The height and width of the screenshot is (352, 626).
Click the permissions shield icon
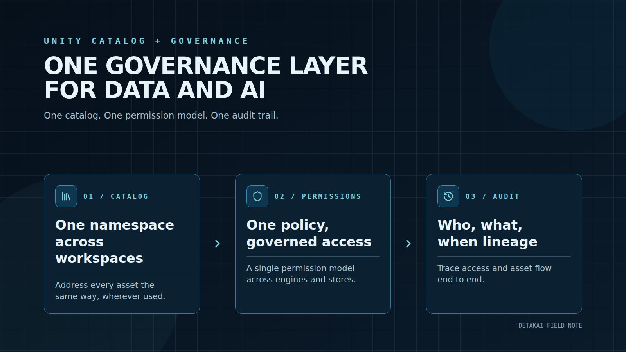pyautogui.click(x=257, y=196)
